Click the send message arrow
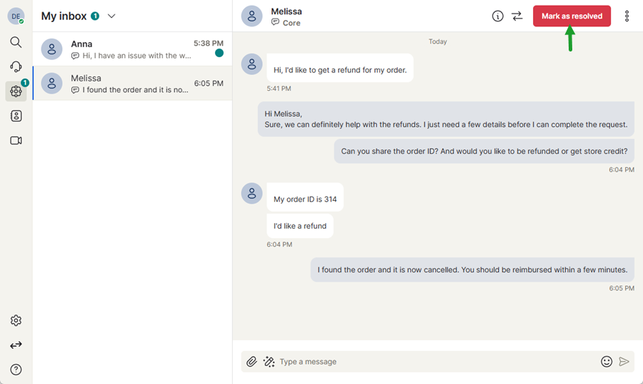Image resolution: width=643 pixels, height=384 pixels. click(x=624, y=362)
